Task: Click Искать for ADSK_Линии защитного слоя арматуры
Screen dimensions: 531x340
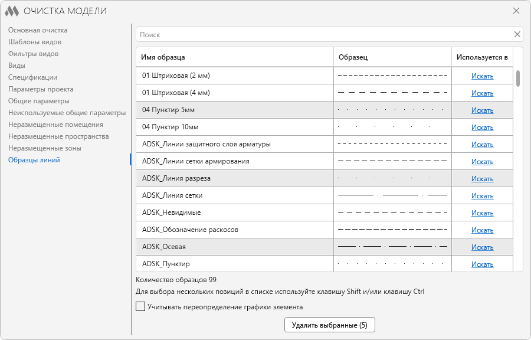Action: (482, 145)
